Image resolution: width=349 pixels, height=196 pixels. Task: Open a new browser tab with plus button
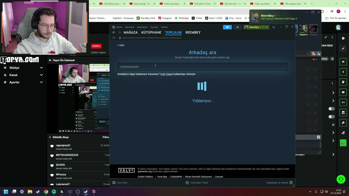point(312,4)
